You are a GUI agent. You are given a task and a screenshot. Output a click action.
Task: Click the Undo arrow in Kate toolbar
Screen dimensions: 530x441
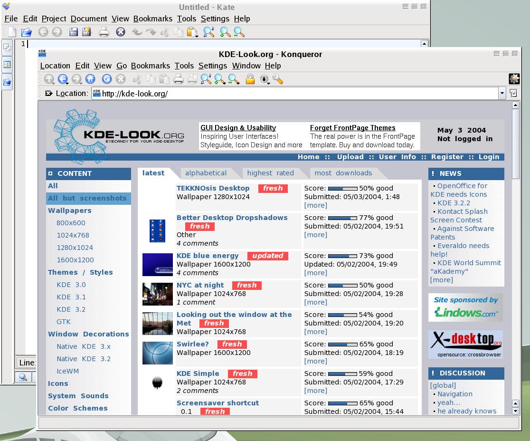(x=137, y=32)
